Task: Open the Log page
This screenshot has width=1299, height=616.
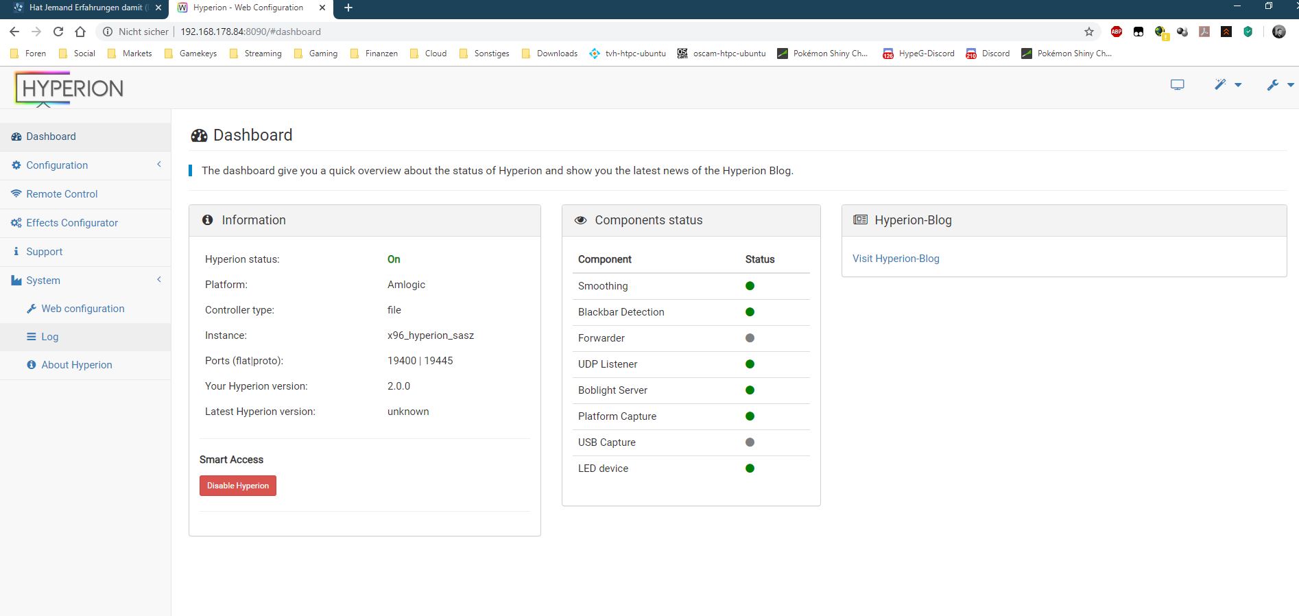Action: click(85, 337)
